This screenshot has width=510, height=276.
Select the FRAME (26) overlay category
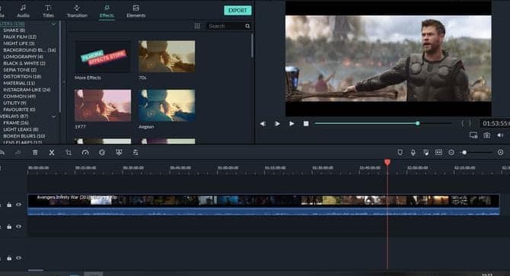click(x=16, y=122)
